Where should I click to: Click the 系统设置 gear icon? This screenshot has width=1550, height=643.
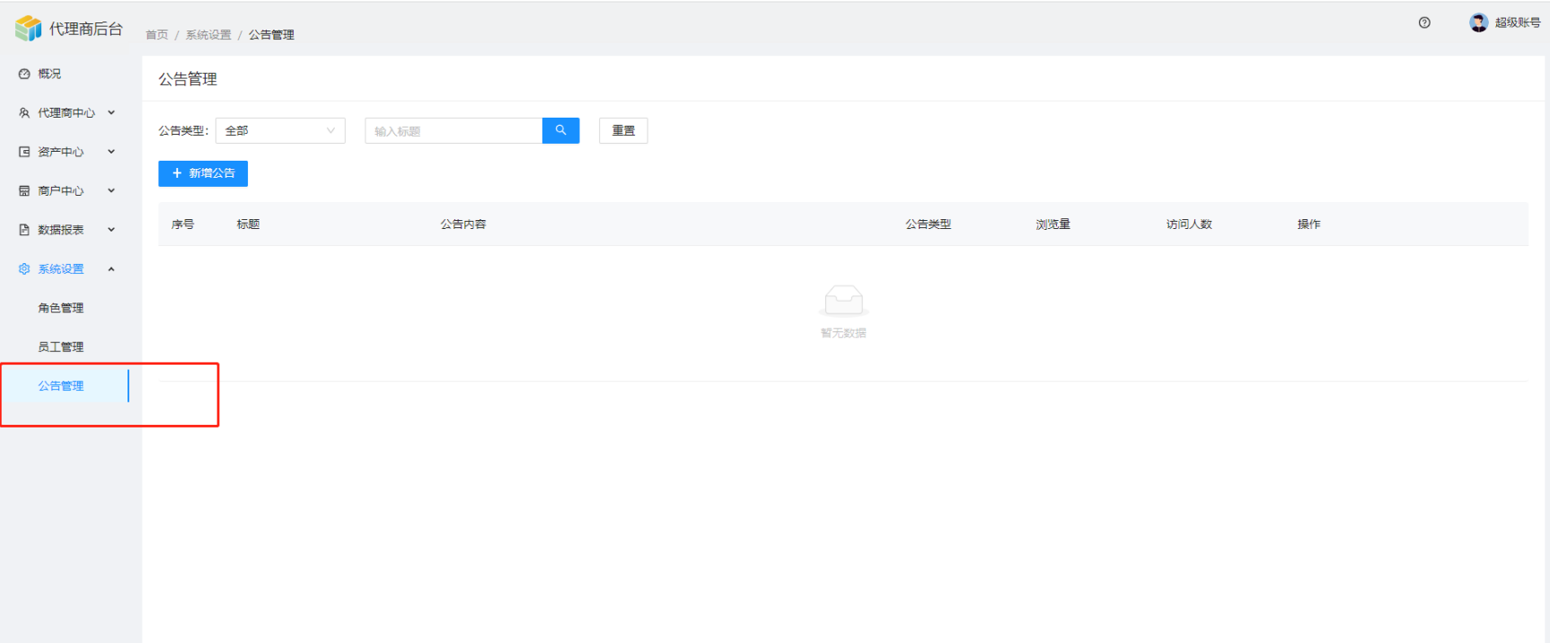24,269
